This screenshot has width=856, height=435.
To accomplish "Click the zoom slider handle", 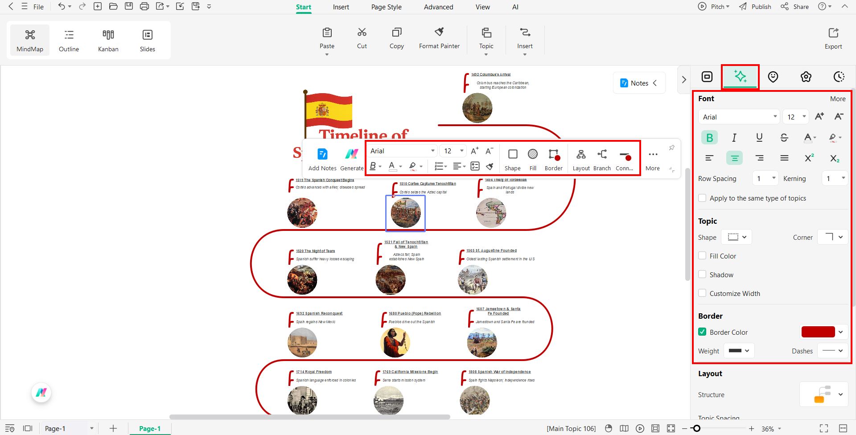I will tap(696, 428).
